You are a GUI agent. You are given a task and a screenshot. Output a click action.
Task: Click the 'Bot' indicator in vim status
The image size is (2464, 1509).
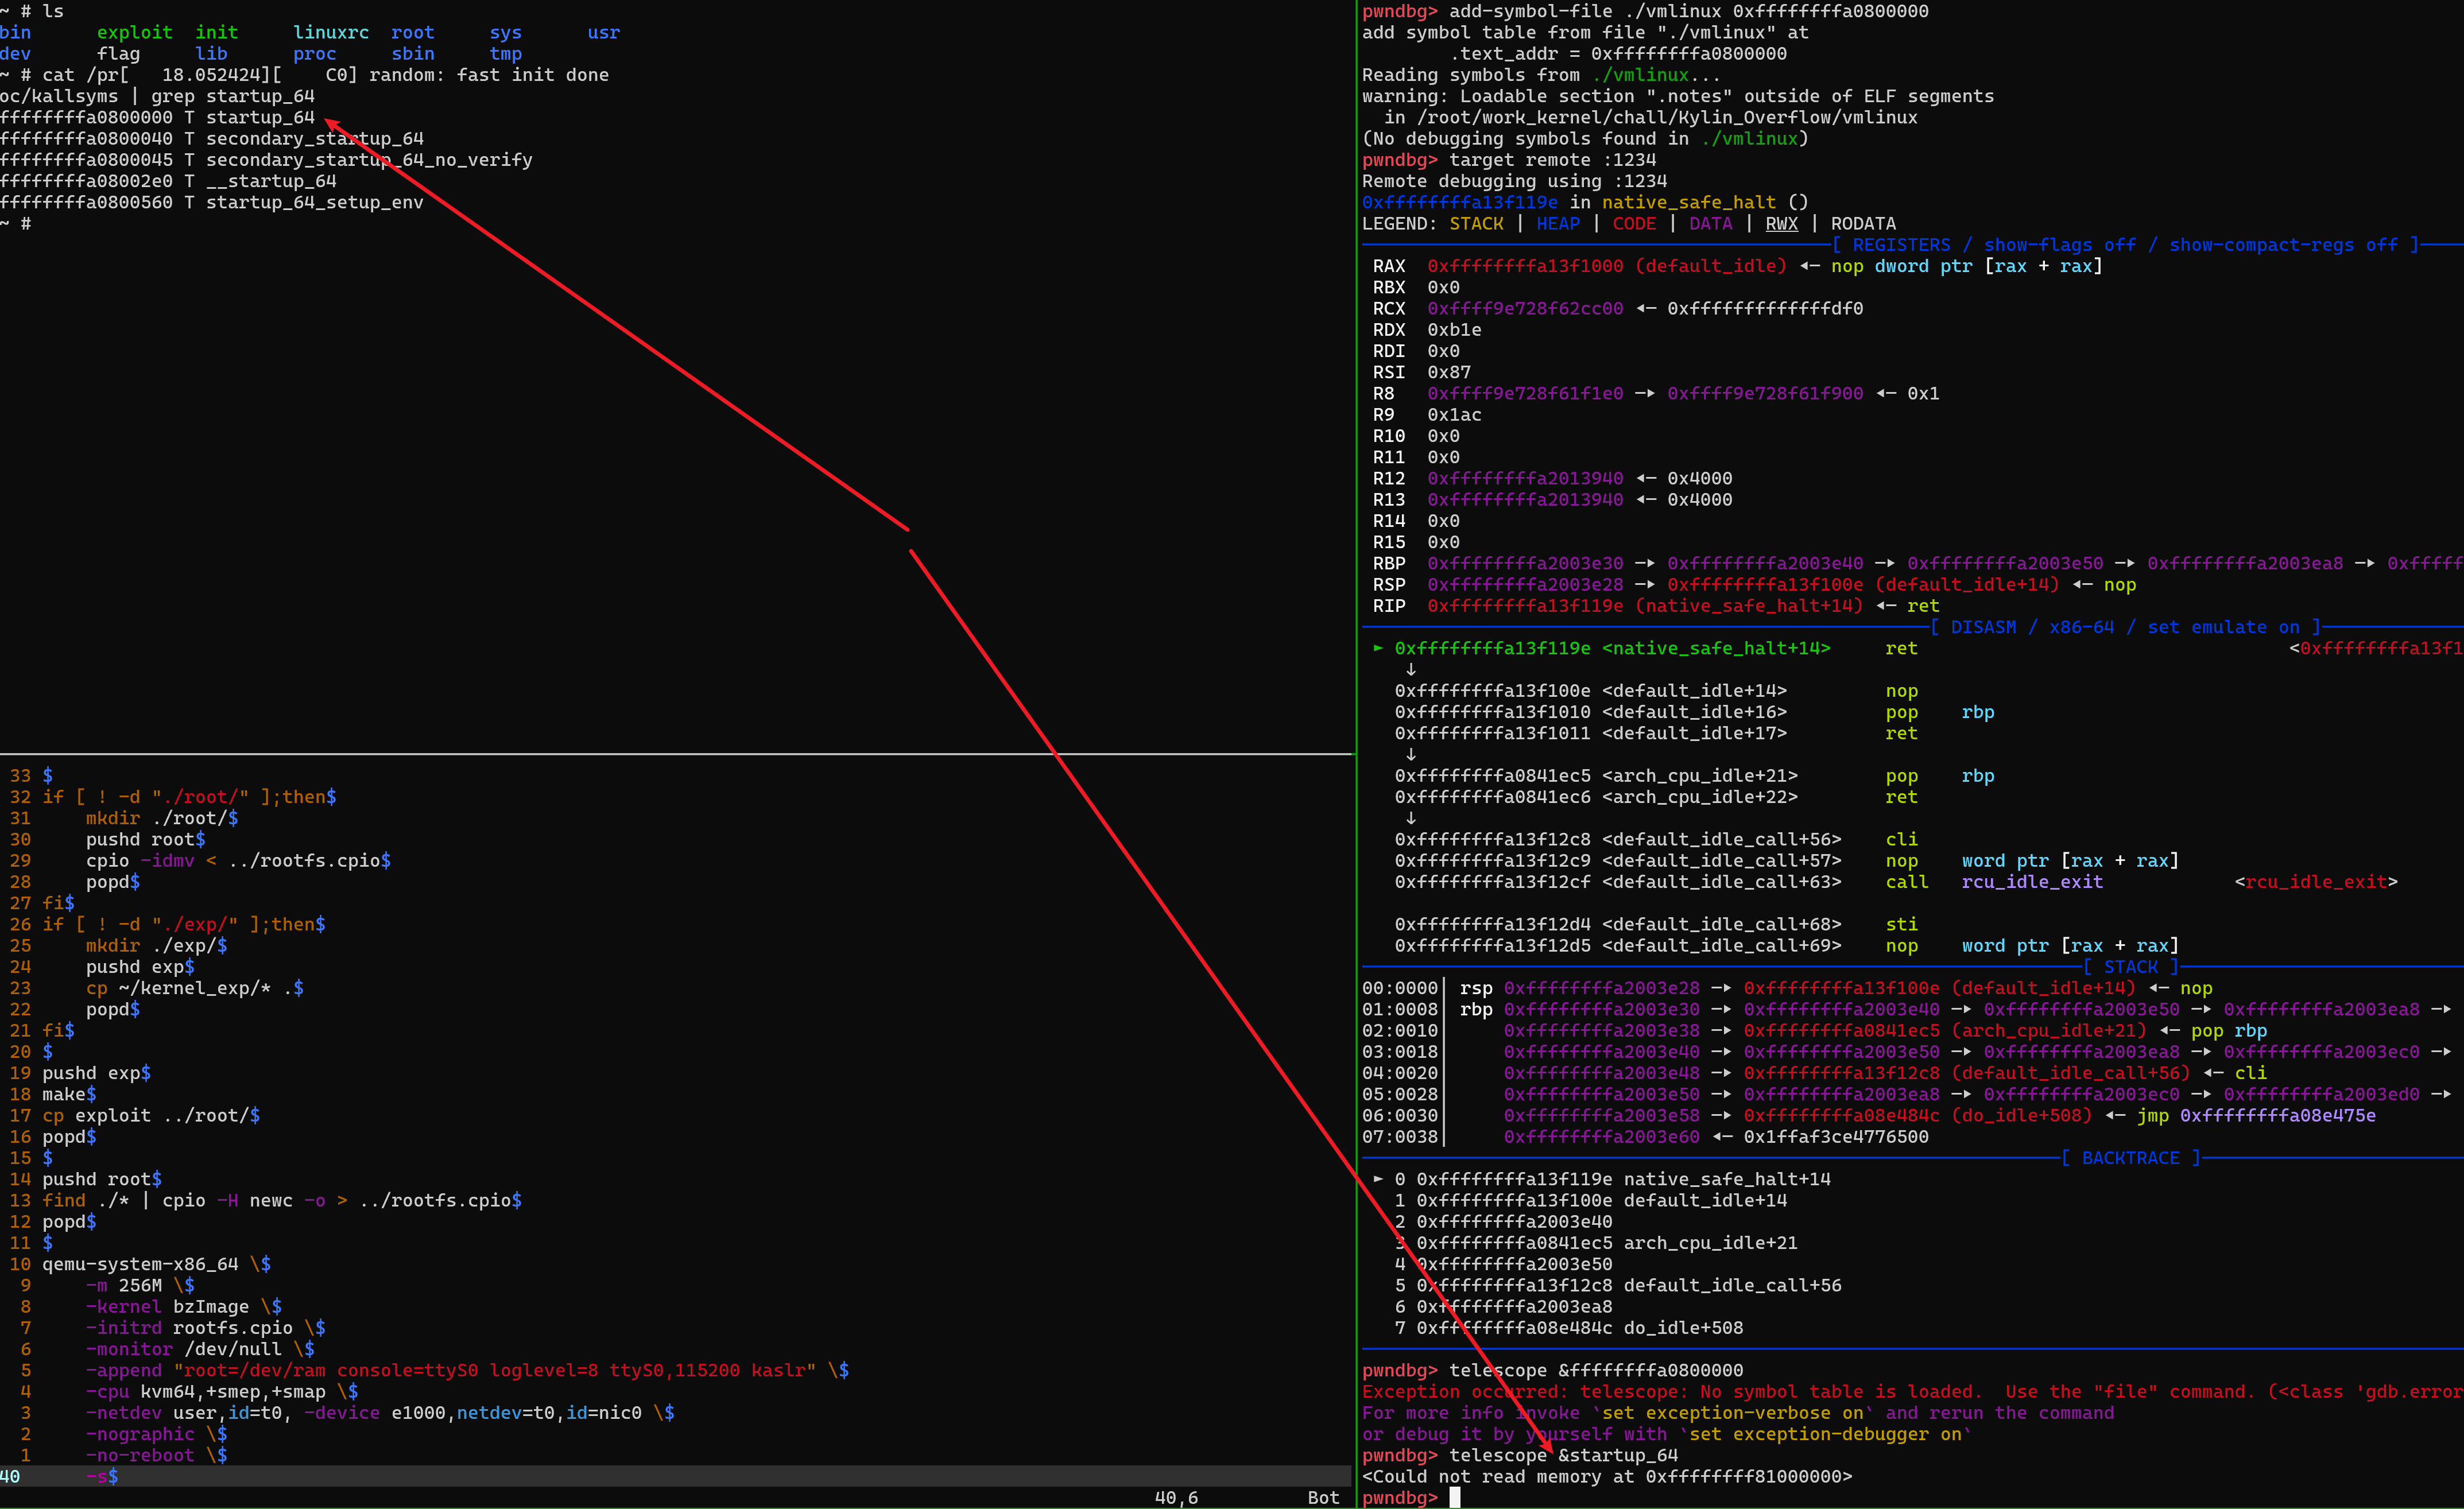tap(1323, 1498)
